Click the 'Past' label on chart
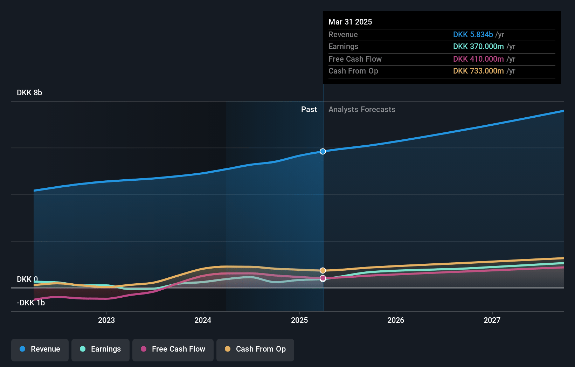The image size is (575, 367). (309, 109)
